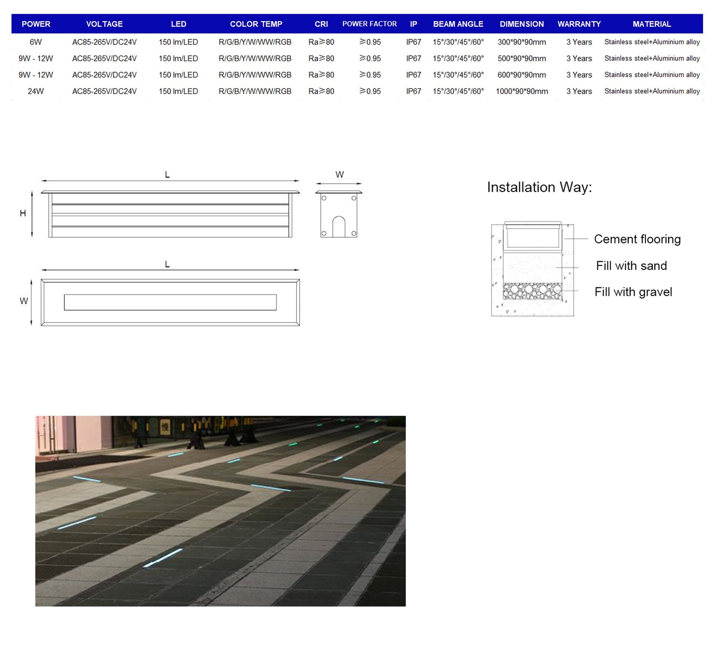Click the H height dimension label
This screenshot has width=718, height=662.
click(x=23, y=213)
